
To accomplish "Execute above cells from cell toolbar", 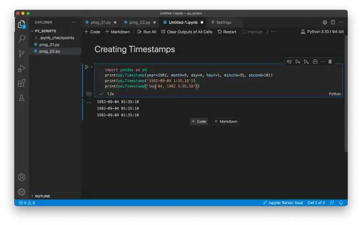I will point(298,62).
